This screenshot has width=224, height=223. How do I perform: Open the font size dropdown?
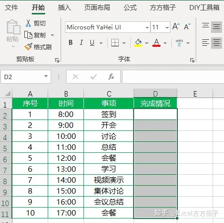pyautogui.click(x=167, y=27)
